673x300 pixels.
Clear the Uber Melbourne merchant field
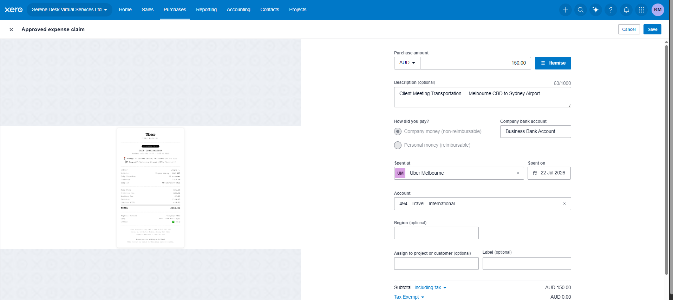pyautogui.click(x=518, y=173)
